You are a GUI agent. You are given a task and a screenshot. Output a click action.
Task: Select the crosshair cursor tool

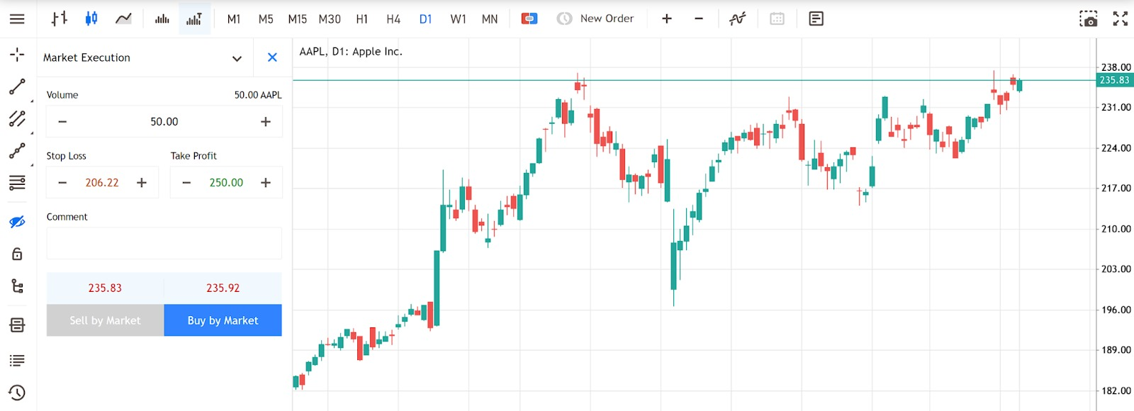click(x=17, y=55)
